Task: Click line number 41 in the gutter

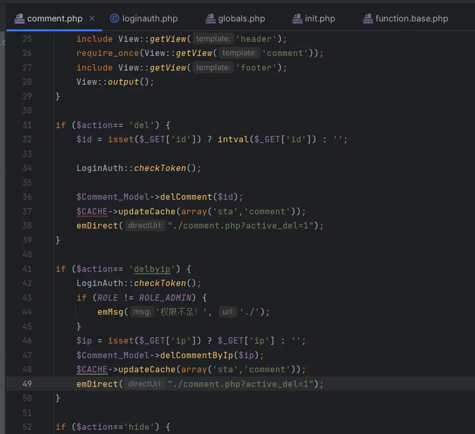Action: (27, 269)
